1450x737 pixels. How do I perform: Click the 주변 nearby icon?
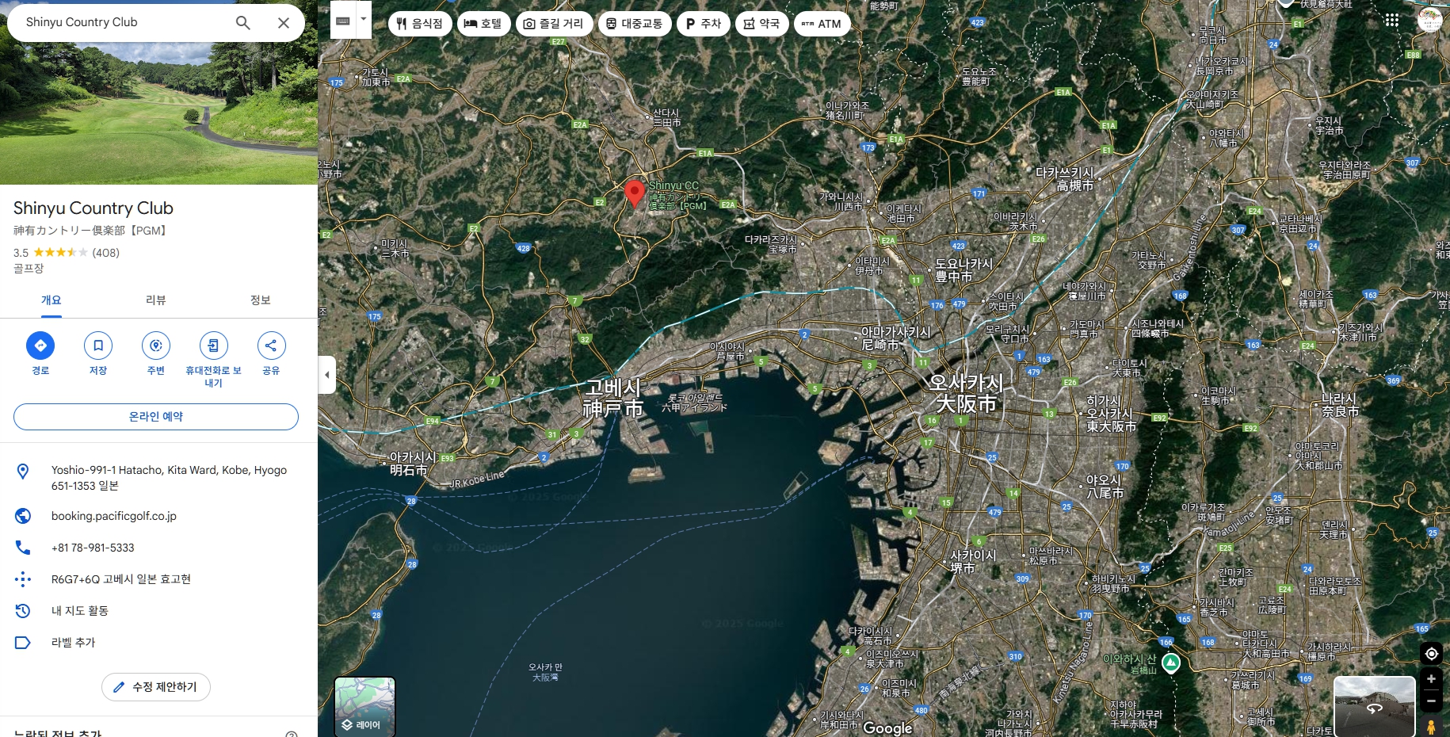(156, 346)
